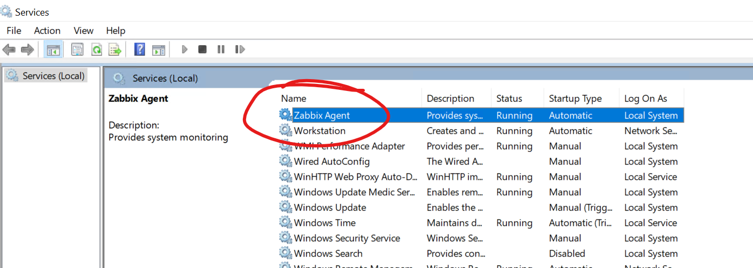753x268 pixels.
Task: Select the Windows Time service name
Action: (x=325, y=223)
